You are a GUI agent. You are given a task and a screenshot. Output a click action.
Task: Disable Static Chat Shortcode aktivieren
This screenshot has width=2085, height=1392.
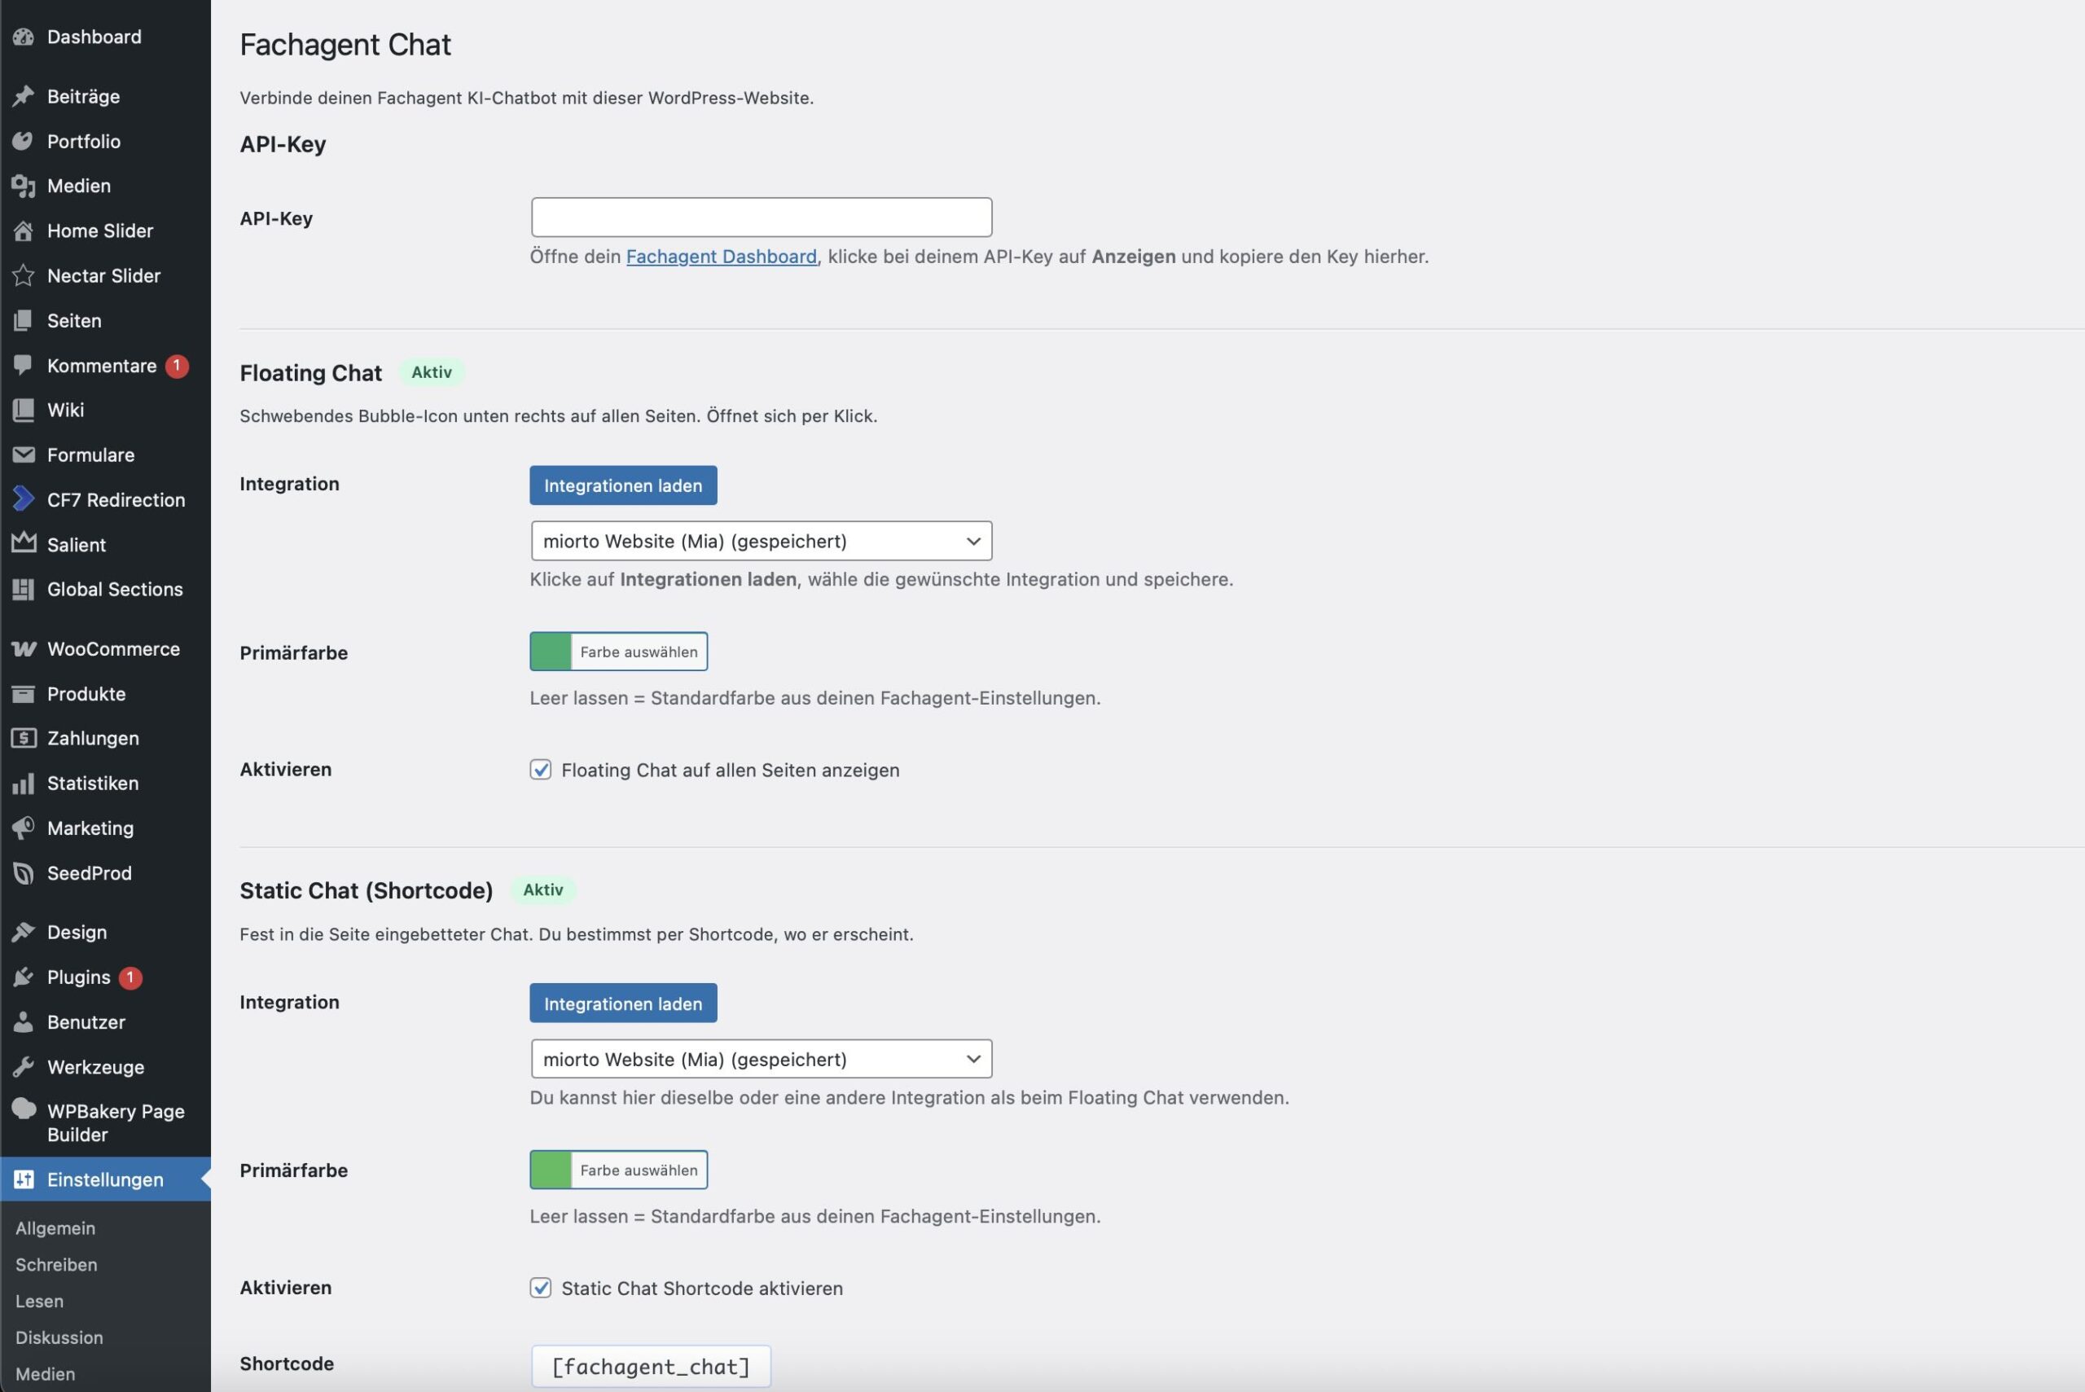point(542,1287)
